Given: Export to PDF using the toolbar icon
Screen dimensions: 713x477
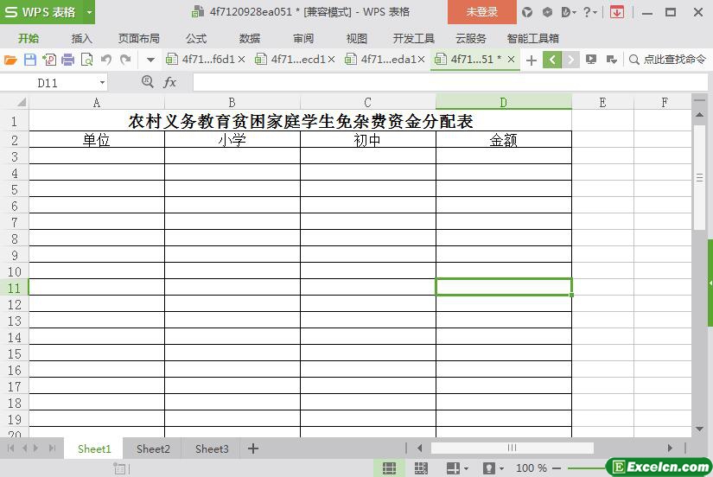Looking at the screenshot, I should point(49,60).
